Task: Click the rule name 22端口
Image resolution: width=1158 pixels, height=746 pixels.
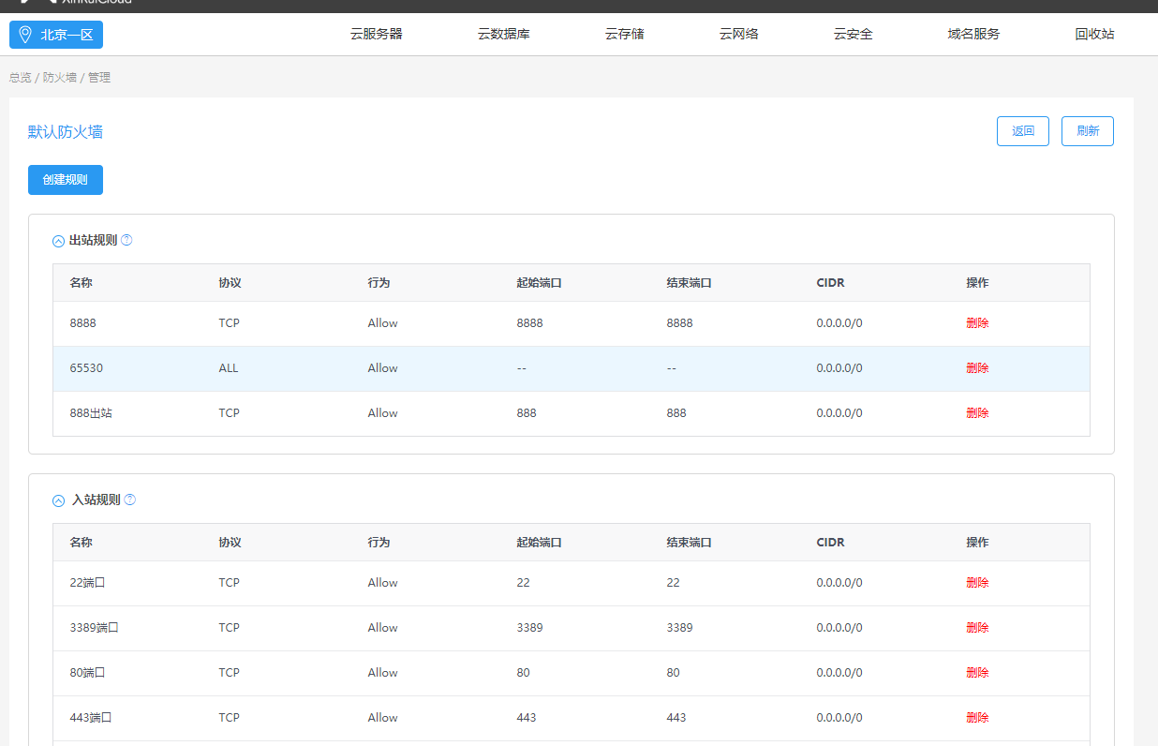Action: click(87, 583)
